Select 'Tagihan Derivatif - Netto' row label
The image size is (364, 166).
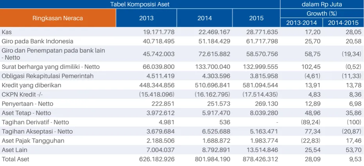click(35, 122)
